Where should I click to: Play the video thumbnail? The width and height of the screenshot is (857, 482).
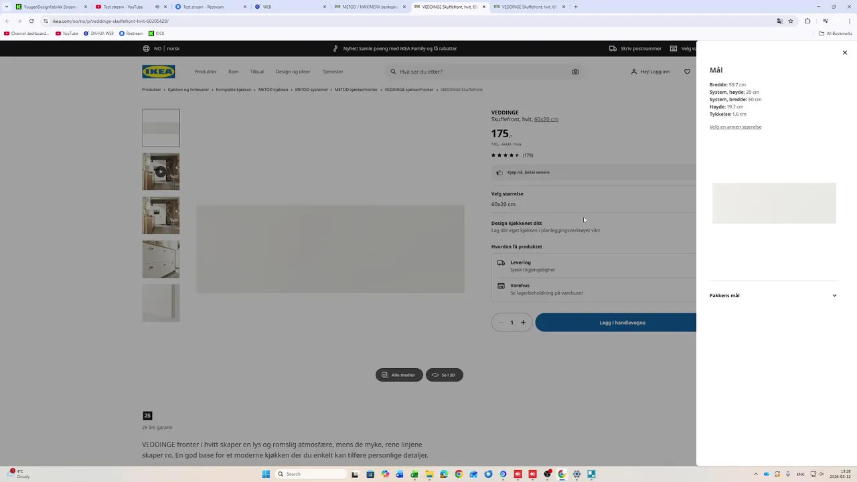(x=161, y=171)
